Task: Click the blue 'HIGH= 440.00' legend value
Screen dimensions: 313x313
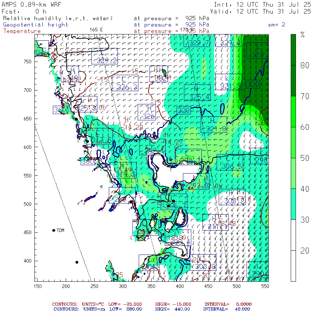Action: click(x=172, y=309)
